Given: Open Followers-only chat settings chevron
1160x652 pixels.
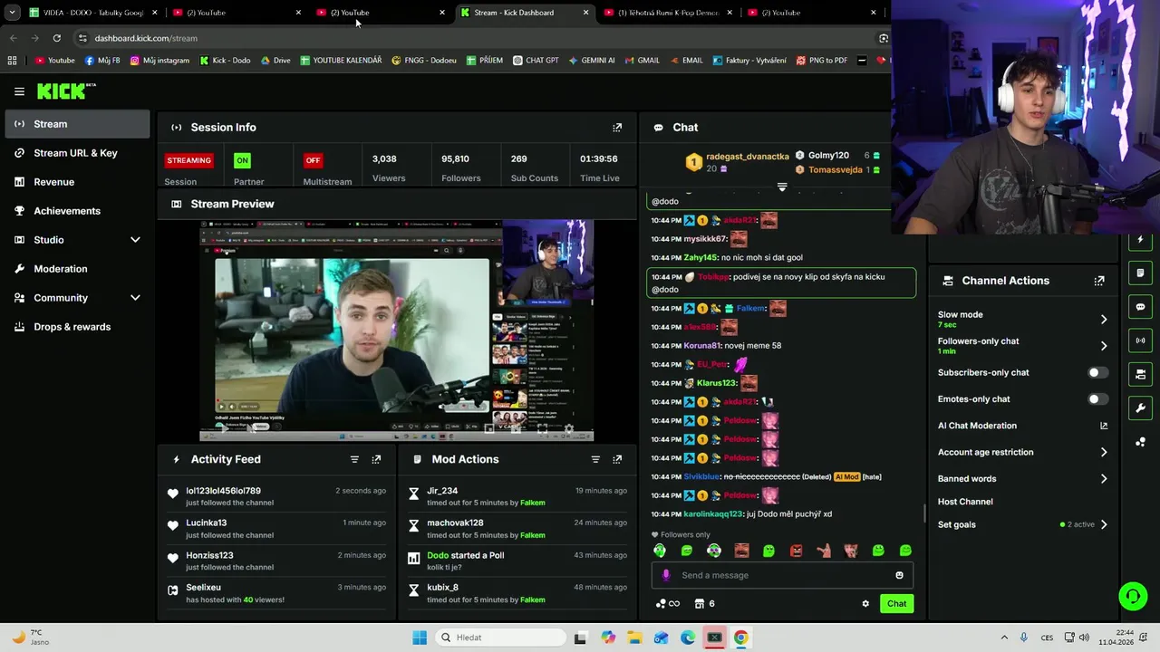Looking at the screenshot, I should [x=1104, y=346].
